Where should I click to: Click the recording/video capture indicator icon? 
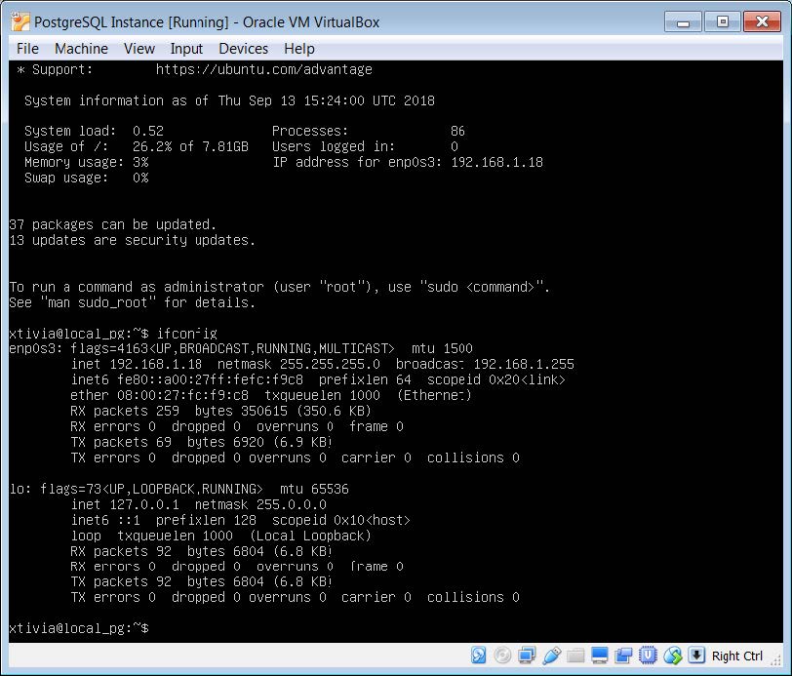(624, 656)
